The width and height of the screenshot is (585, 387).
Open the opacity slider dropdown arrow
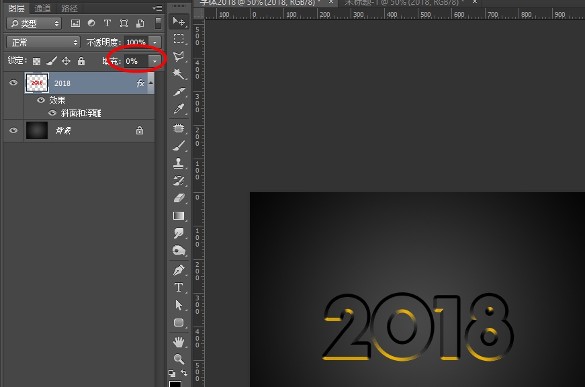(x=155, y=42)
